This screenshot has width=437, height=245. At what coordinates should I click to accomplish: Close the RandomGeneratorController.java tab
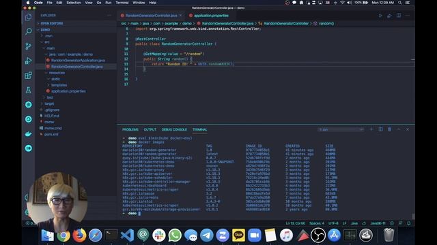click(180, 15)
